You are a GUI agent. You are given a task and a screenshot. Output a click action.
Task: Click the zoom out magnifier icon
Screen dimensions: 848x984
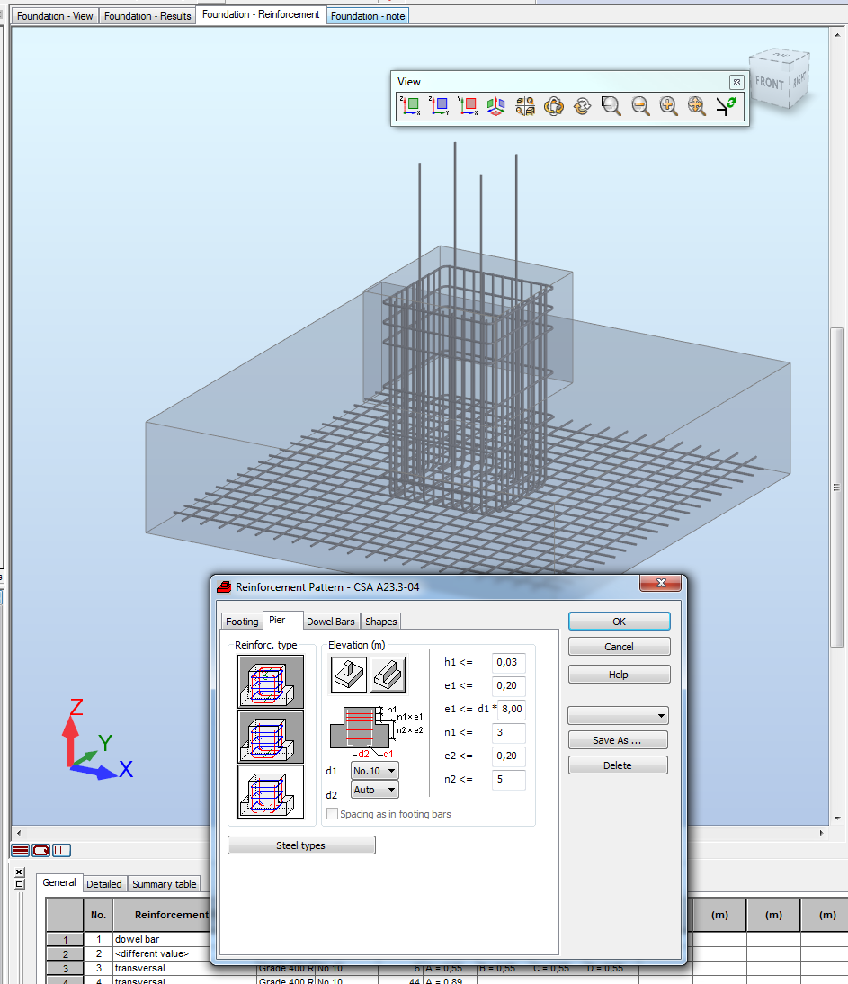click(x=640, y=106)
